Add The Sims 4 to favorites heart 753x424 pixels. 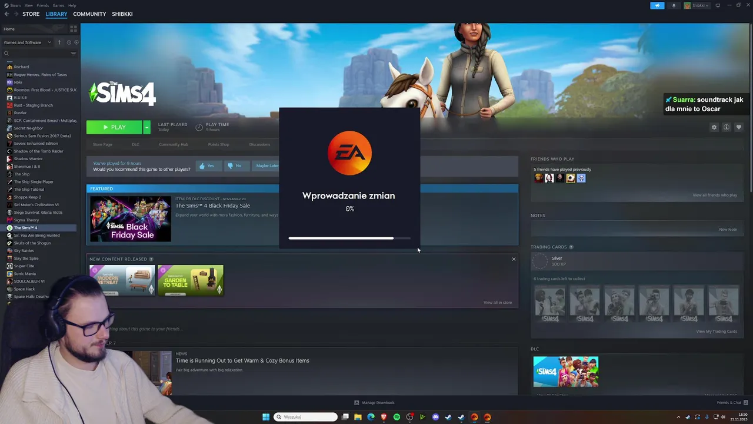(x=739, y=127)
